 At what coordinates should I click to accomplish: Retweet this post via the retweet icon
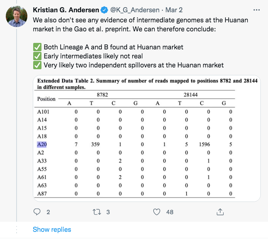(x=97, y=212)
